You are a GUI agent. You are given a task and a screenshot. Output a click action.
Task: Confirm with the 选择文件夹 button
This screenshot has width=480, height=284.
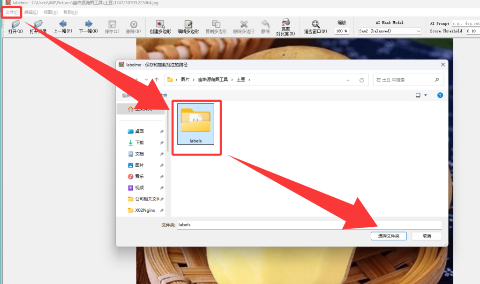(x=389, y=236)
